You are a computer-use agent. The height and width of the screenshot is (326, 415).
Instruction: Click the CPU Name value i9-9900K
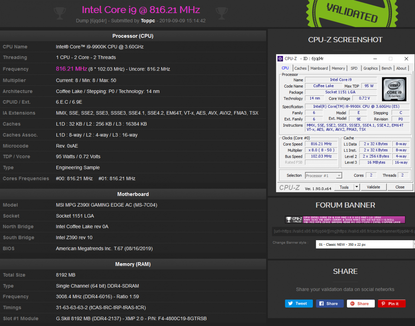[100, 47]
